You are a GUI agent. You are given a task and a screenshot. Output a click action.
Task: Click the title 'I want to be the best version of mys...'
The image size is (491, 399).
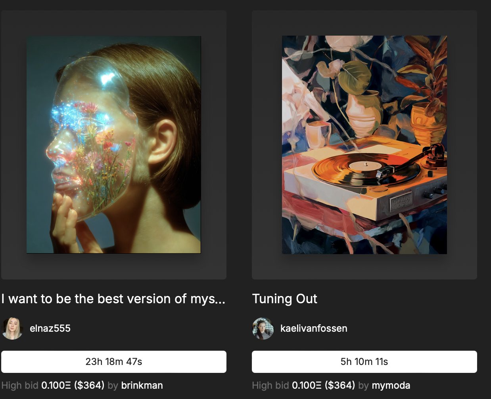[113, 298]
